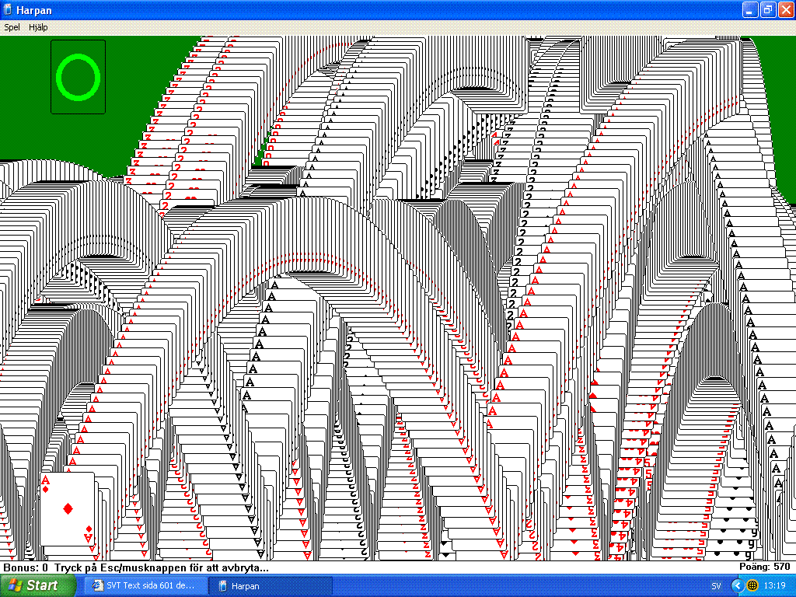
Task: Click the card icon on Harpan taskbar button
Action: pyautogui.click(x=223, y=586)
